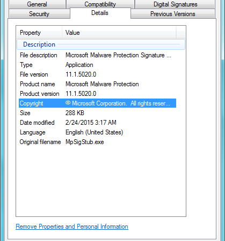Open Remove Properties and Personal Information link

pos(72,227)
